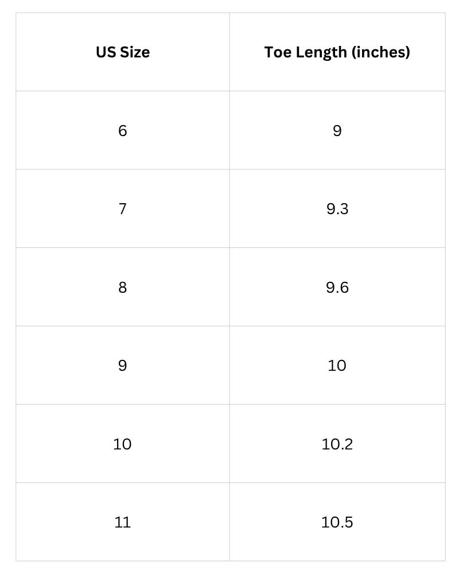
Task: Select the US size 6 cell
Action: pyautogui.click(x=123, y=130)
